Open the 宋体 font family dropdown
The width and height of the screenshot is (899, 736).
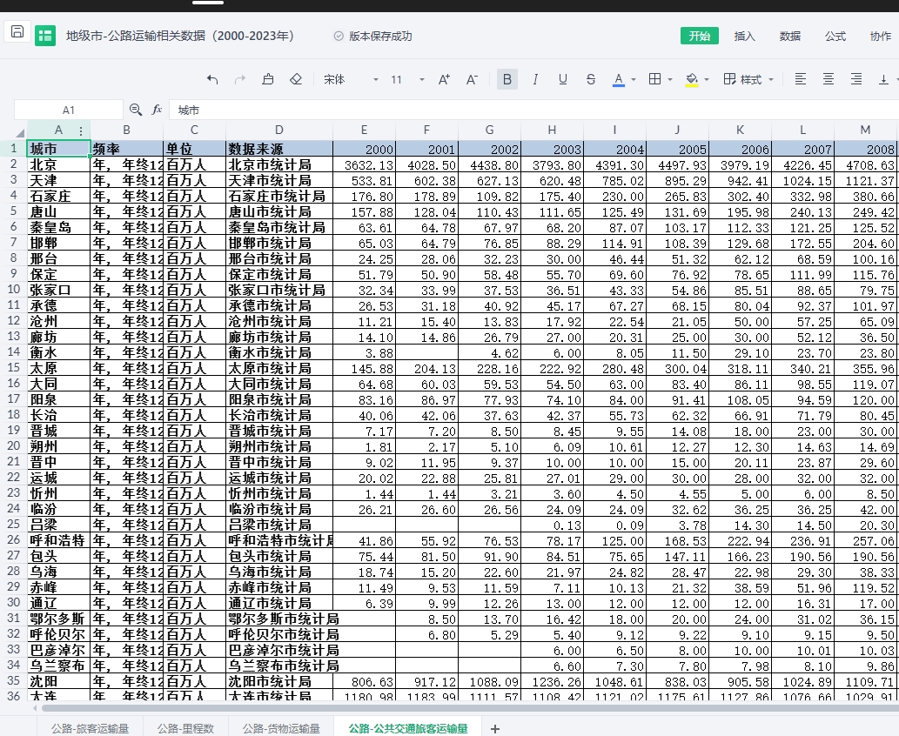coord(351,79)
